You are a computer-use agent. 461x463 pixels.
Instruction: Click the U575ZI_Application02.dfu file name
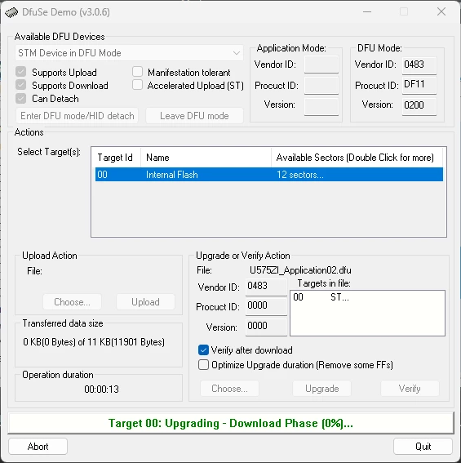pyautogui.click(x=300, y=270)
